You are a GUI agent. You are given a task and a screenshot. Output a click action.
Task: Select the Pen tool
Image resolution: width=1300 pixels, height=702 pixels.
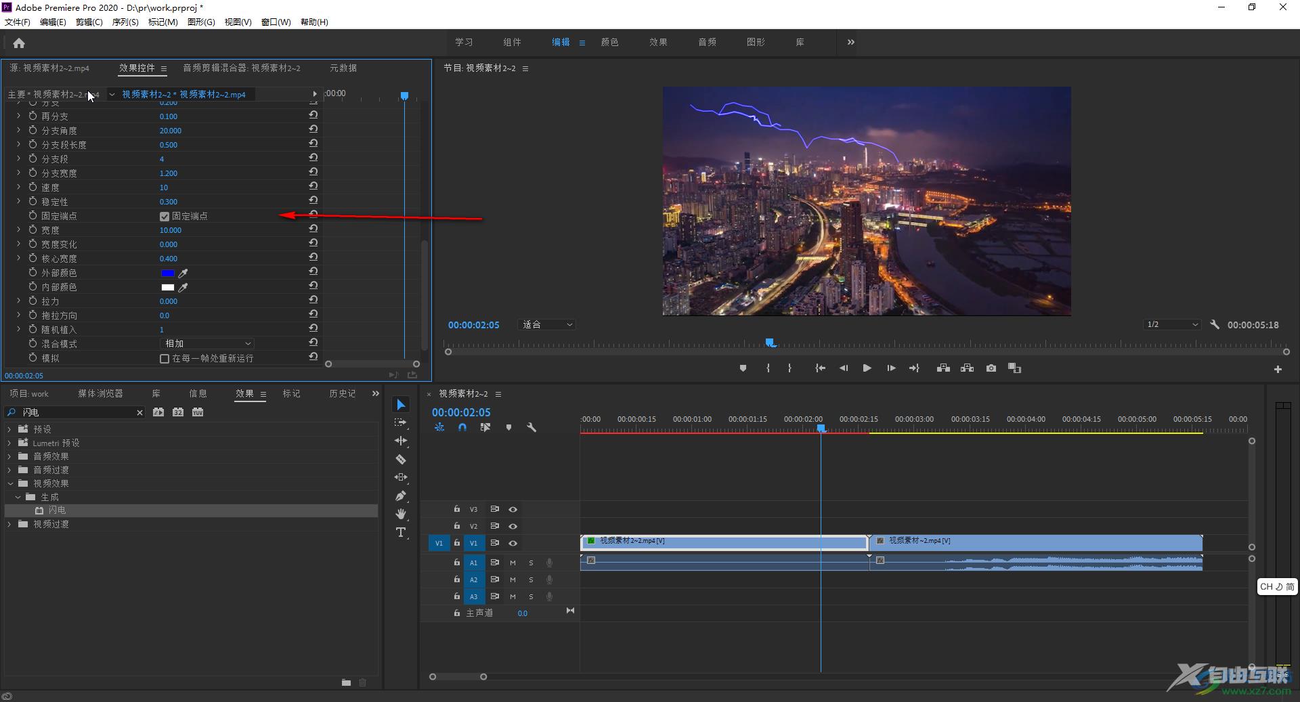pos(401,496)
